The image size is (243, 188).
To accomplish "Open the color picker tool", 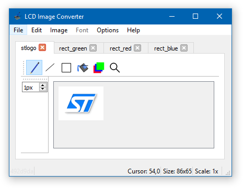I will [99, 68].
